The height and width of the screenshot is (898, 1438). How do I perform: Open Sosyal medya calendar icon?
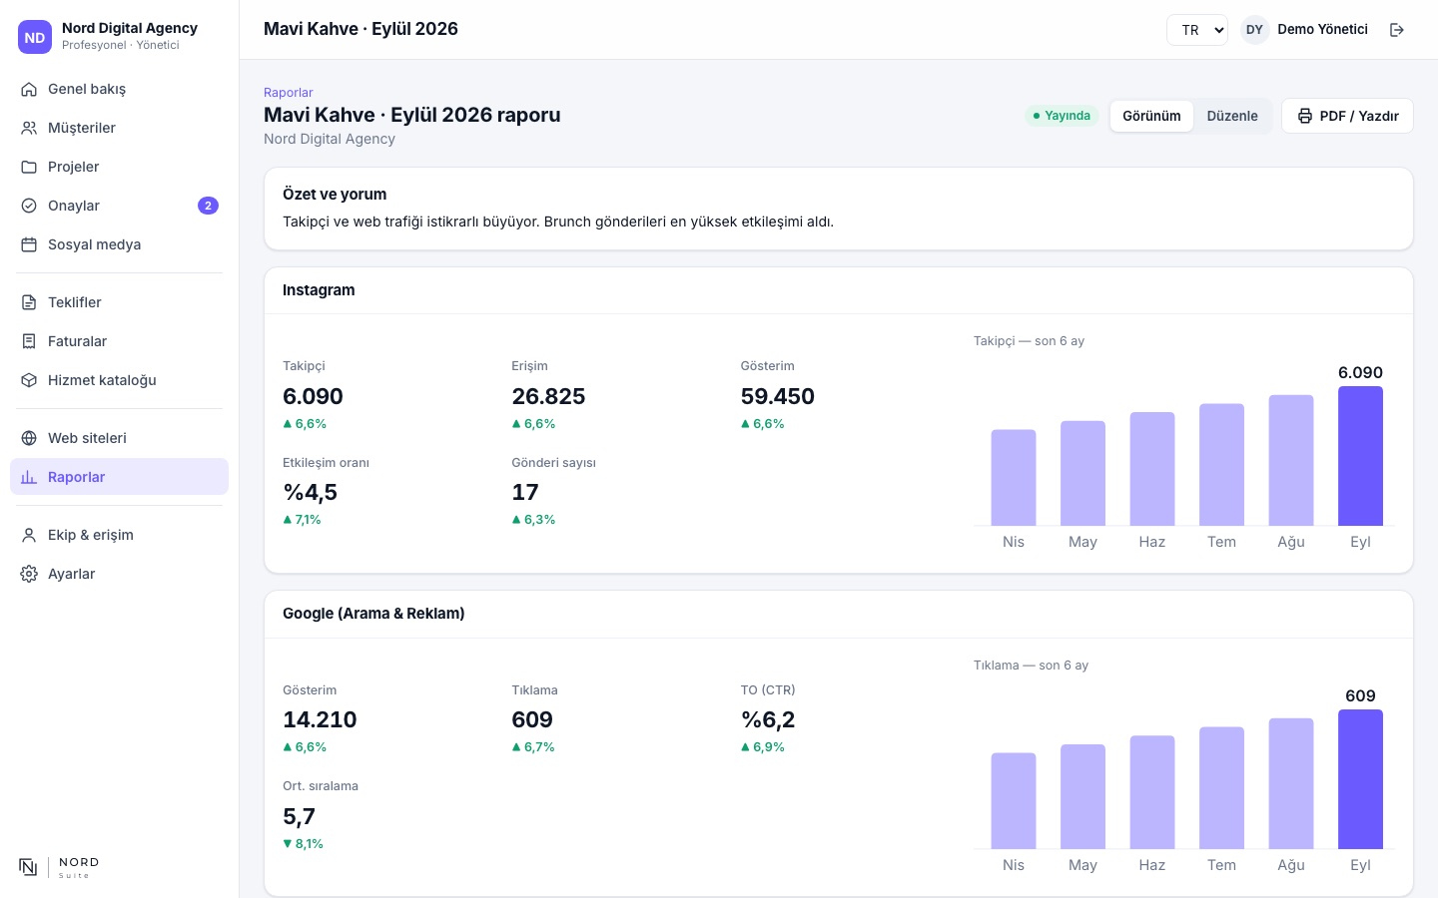point(29,244)
